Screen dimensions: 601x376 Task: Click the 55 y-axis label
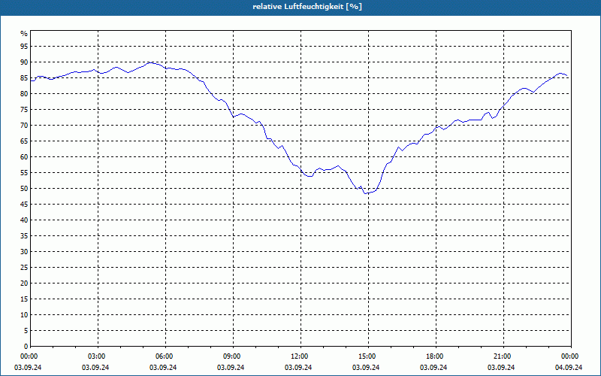24,173
